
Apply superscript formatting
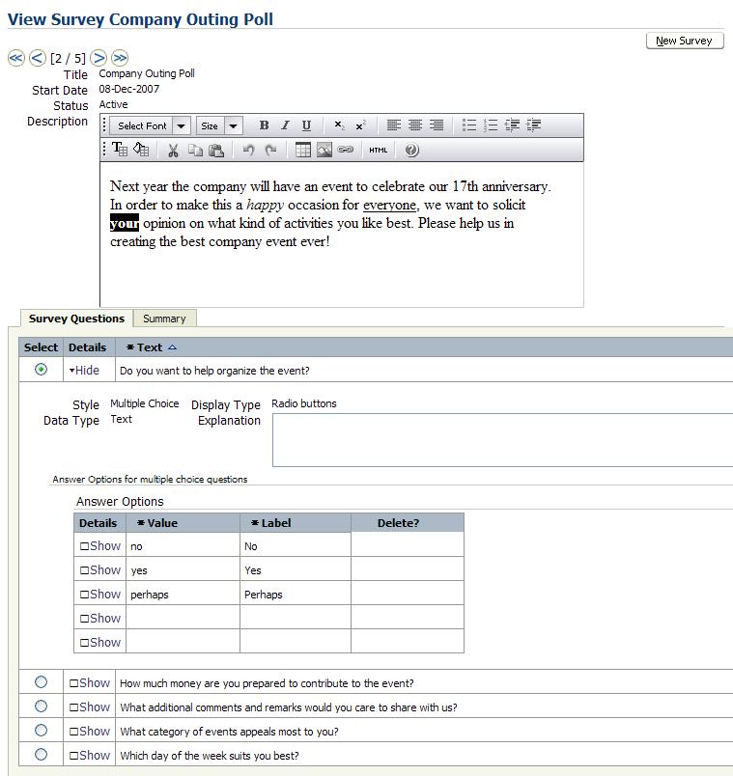[x=360, y=125]
